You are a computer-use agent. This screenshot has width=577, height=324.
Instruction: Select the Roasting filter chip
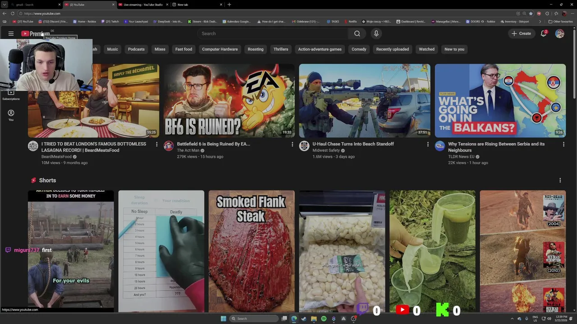256,49
